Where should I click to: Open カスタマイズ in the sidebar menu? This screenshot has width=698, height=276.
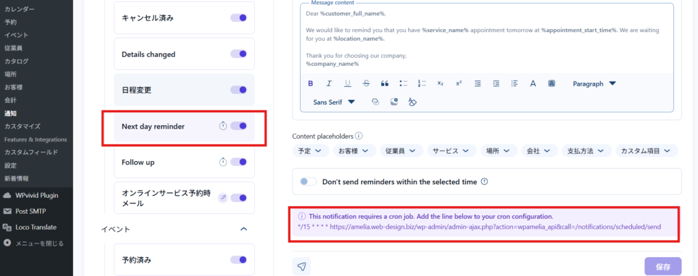pyautogui.click(x=22, y=126)
